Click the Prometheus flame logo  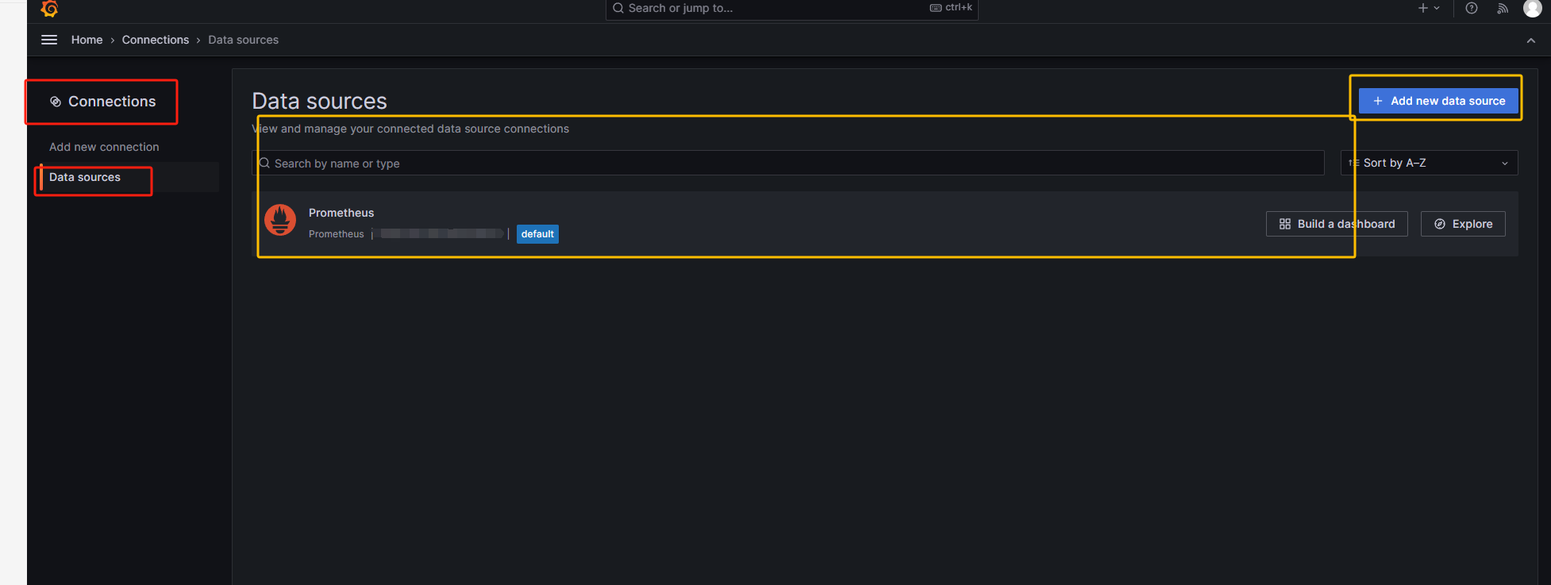coord(280,220)
